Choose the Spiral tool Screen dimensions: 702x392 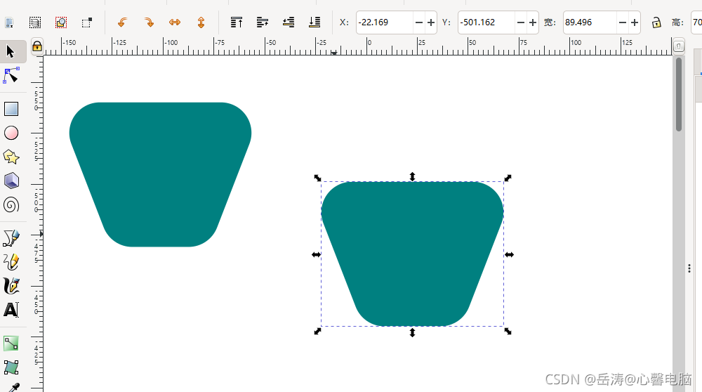coord(11,205)
